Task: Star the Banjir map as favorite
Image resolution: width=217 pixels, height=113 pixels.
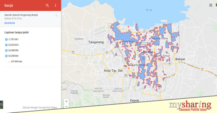Action: 56,15
